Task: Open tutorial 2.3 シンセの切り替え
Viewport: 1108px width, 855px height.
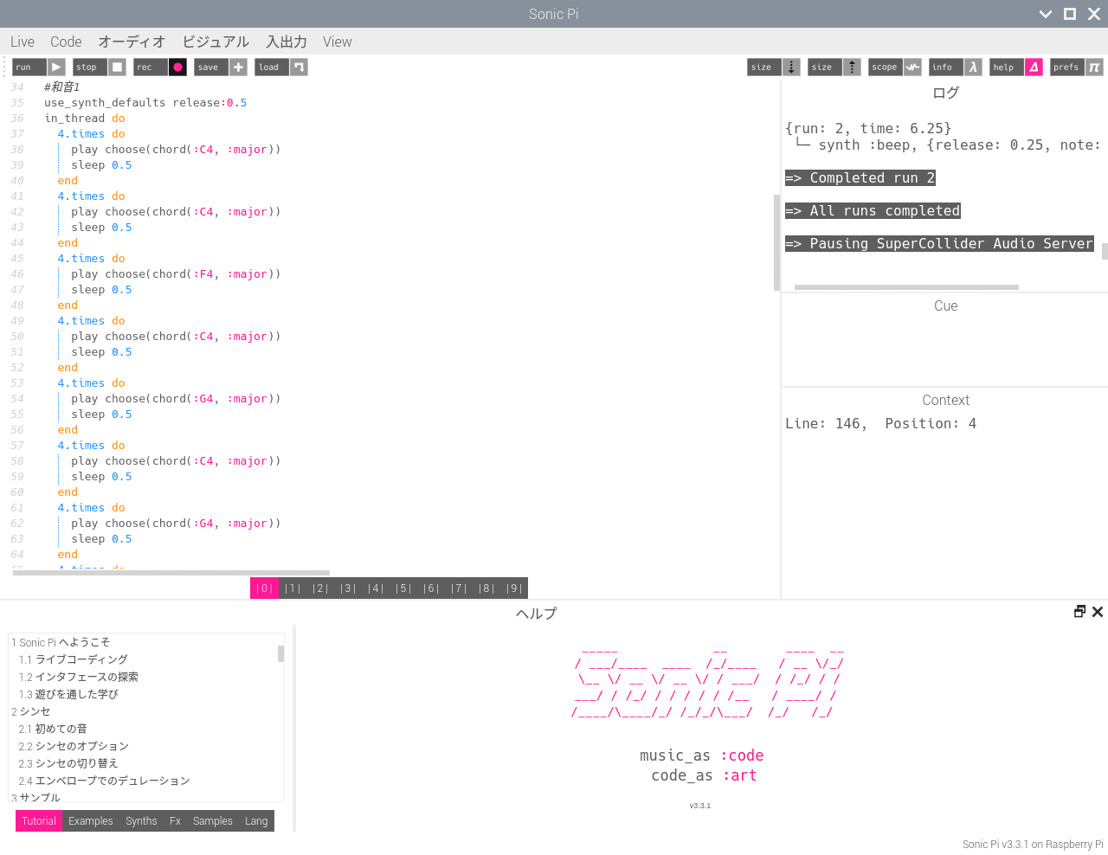Action: pos(68,763)
